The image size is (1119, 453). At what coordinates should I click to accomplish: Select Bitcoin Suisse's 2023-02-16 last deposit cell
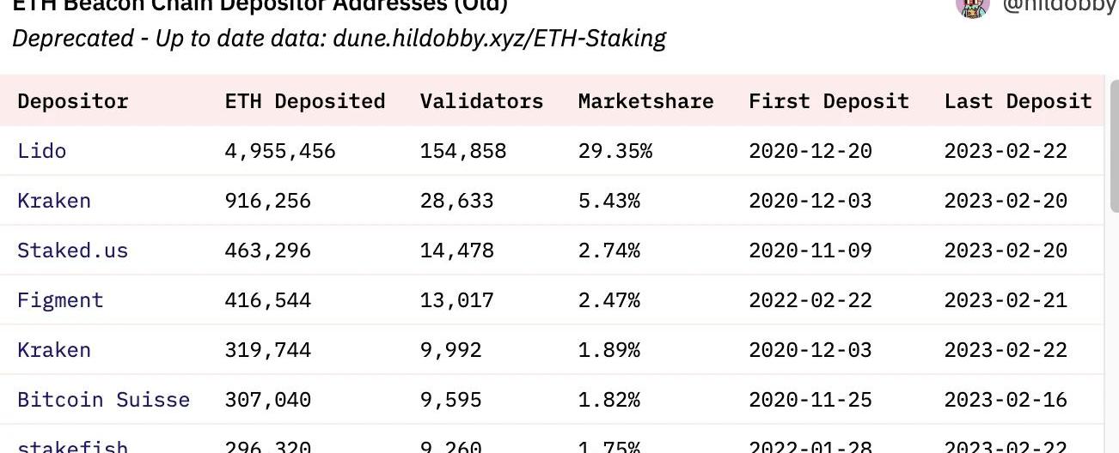tap(1006, 400)
